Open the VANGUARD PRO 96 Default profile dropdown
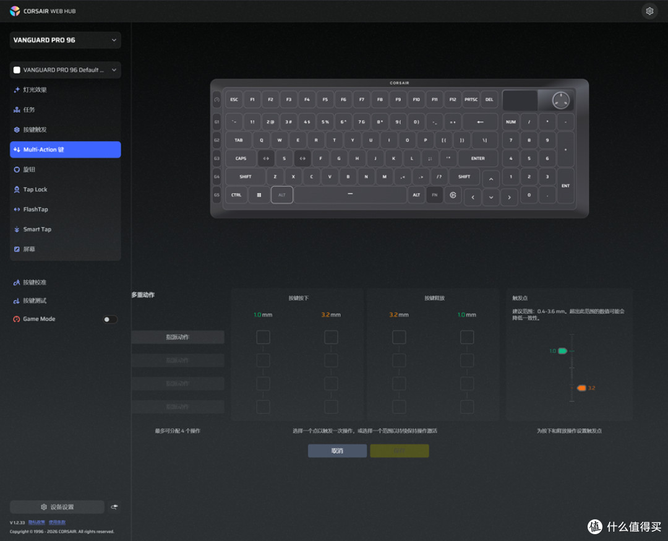The image size is (668, 541). pyautogui.click(x=65, y=70)
